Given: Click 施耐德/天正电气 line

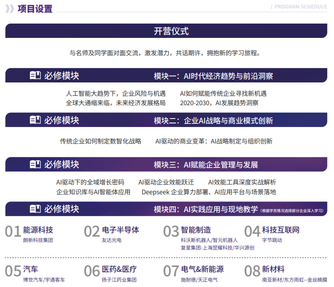Looking at the screenshot, I should [x=199, y=279].
